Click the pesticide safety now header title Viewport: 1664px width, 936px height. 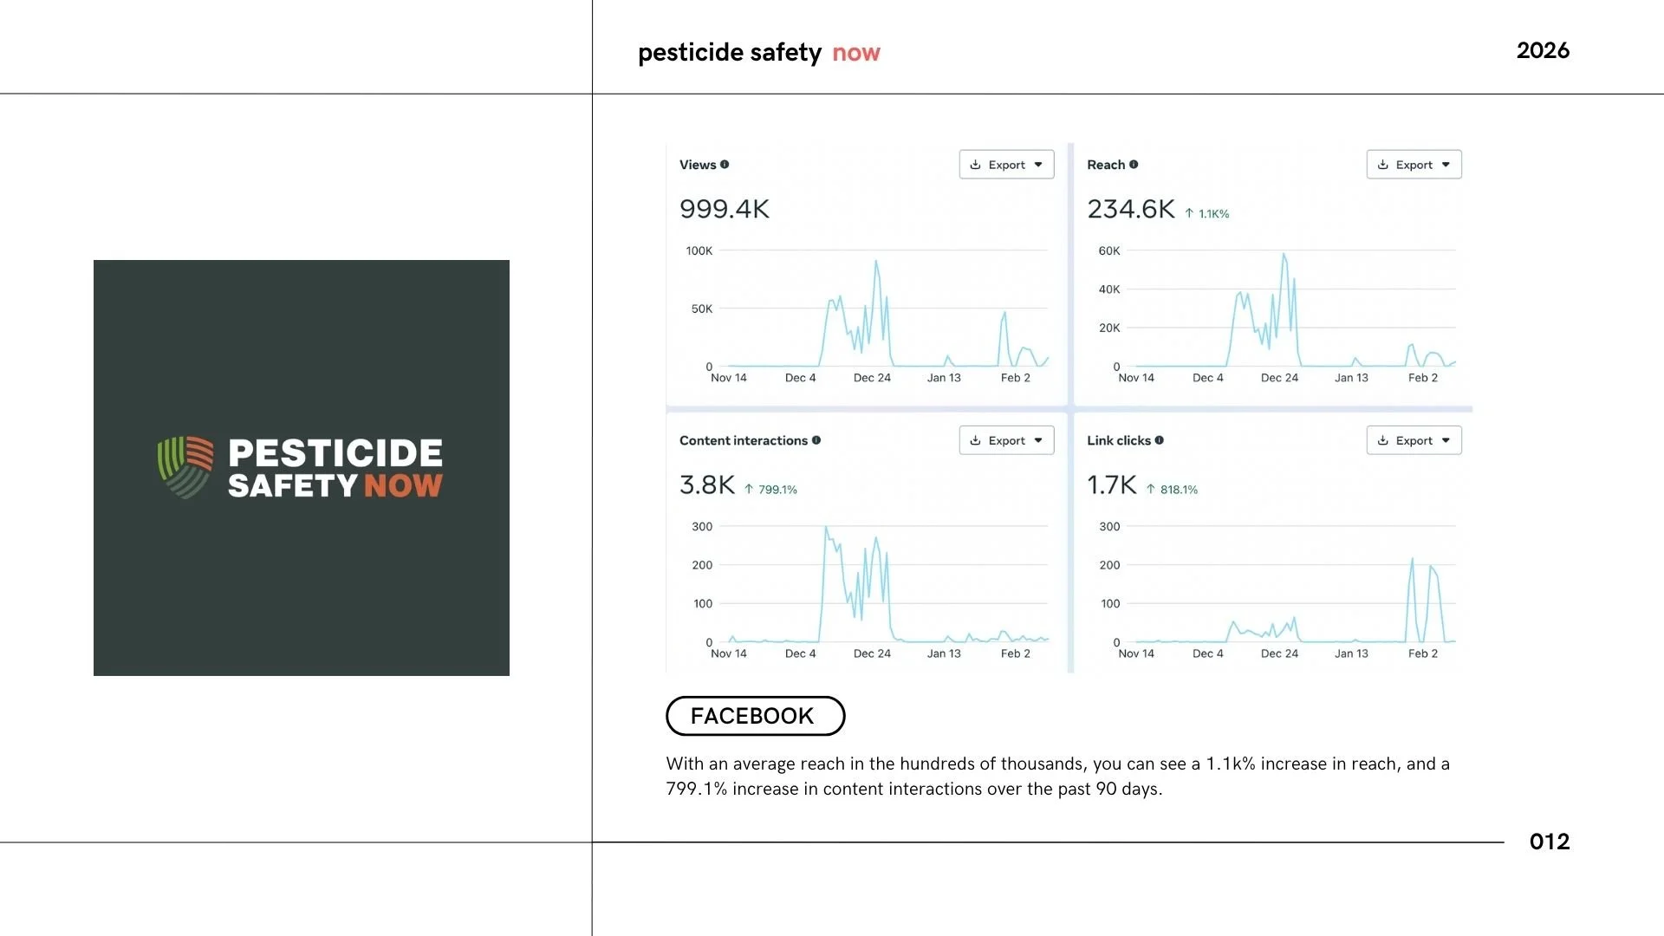coord(759,52)
